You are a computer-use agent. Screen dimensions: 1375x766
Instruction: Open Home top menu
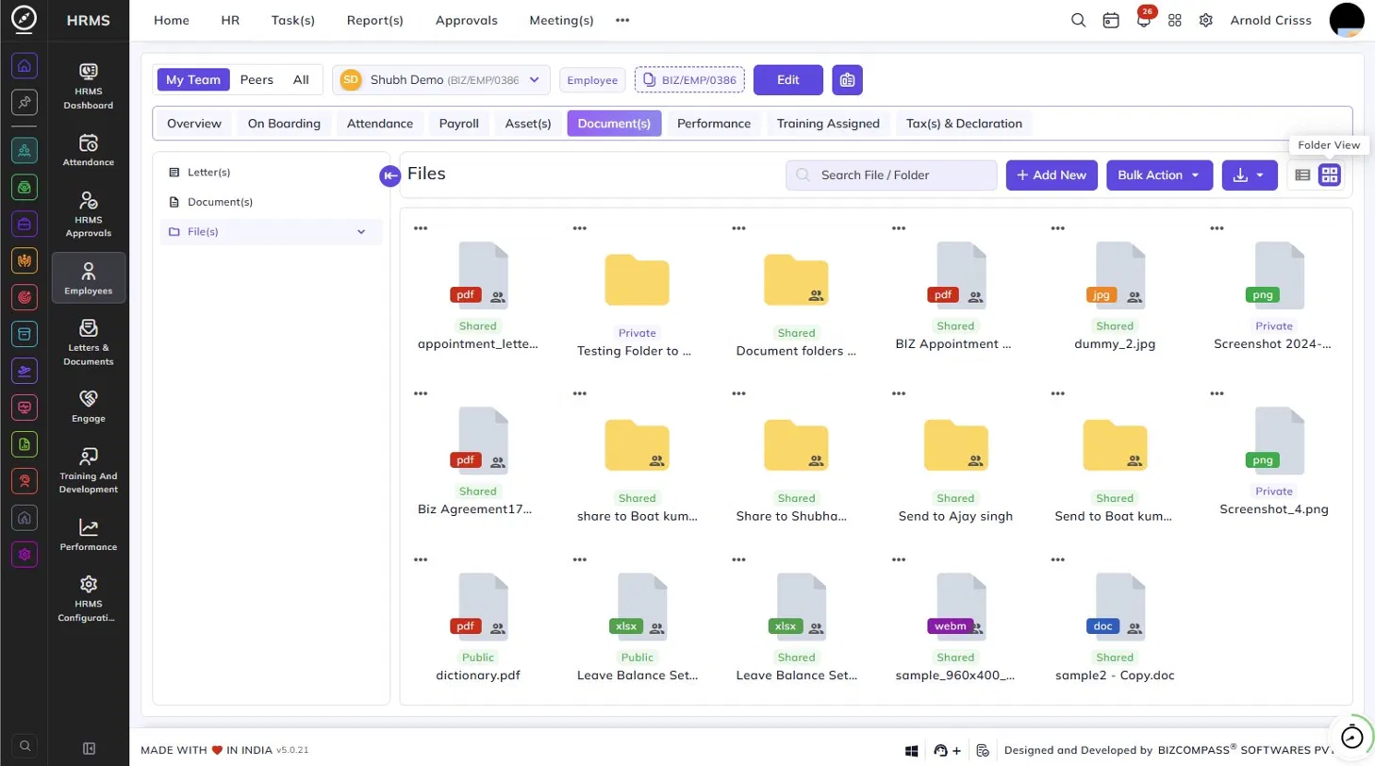click(x=171, y=20)
